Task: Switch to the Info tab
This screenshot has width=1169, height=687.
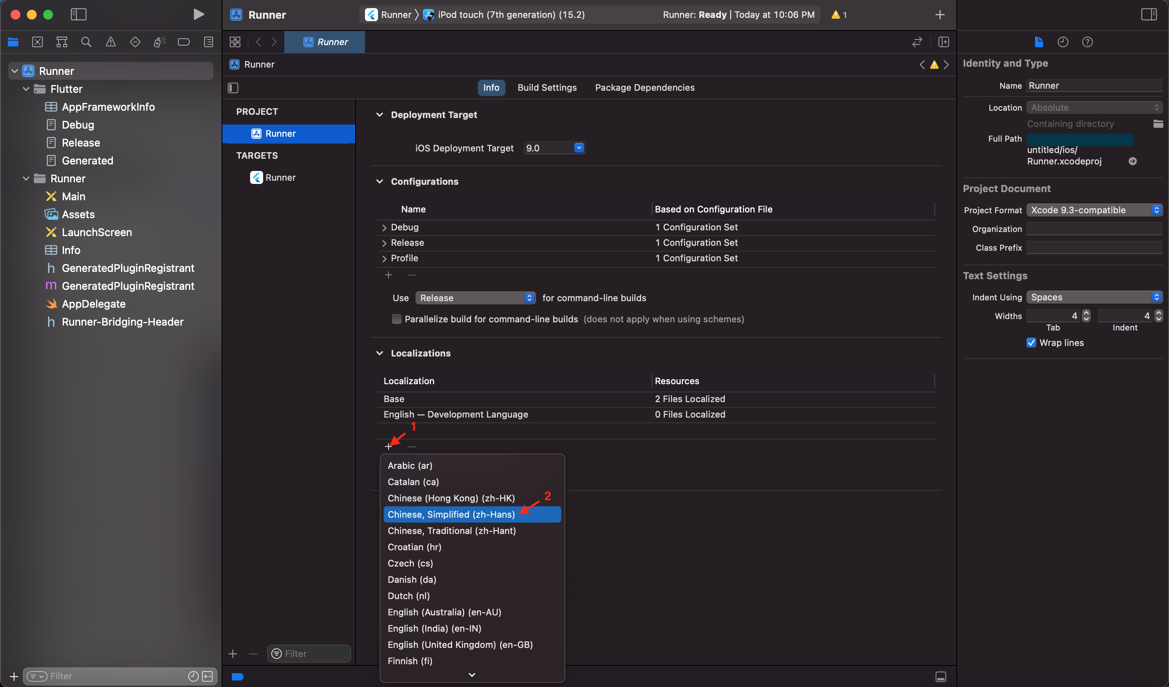Action: coord(491,88)
